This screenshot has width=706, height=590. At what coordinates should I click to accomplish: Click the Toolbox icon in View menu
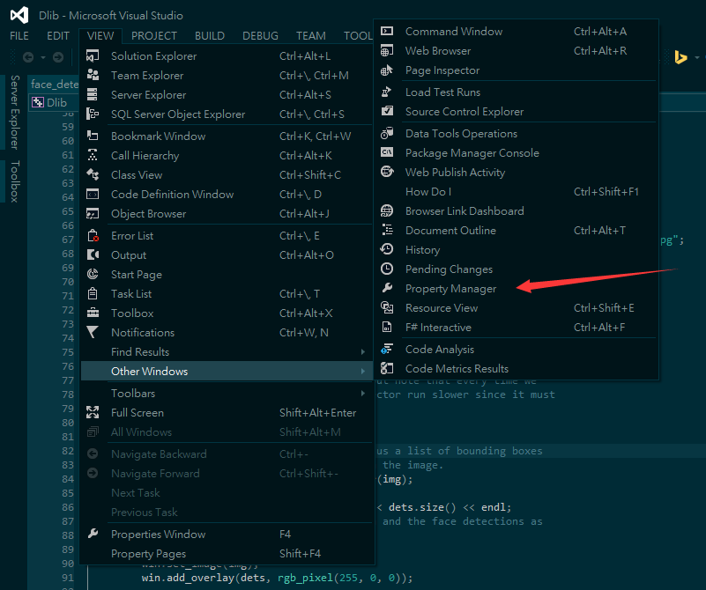(93, 313)
